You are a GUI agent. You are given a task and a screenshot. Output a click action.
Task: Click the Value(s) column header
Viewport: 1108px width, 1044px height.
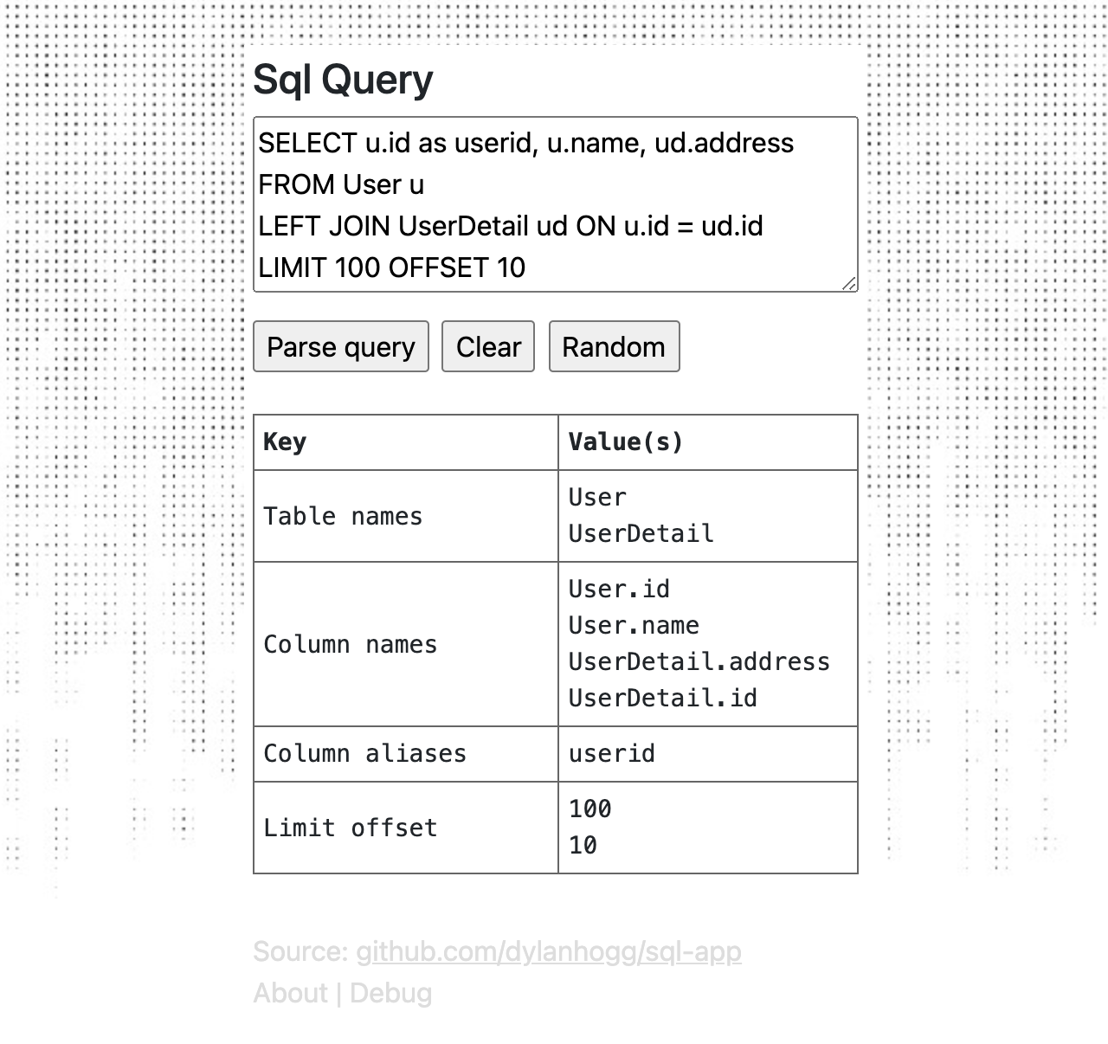[626, 441]
